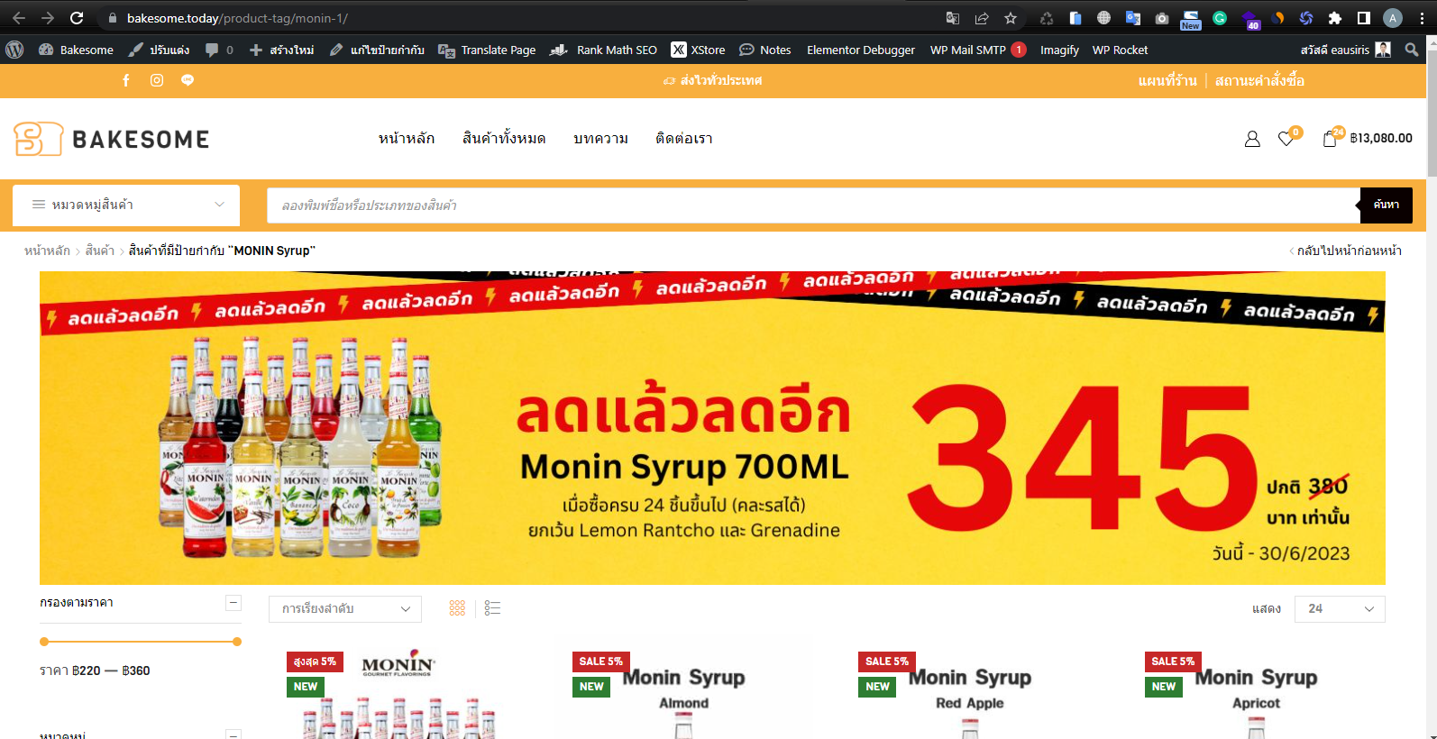This screenshot has width=1437, height=739.
Task: Switch to list view of products
Action: (x=492, y=608)
